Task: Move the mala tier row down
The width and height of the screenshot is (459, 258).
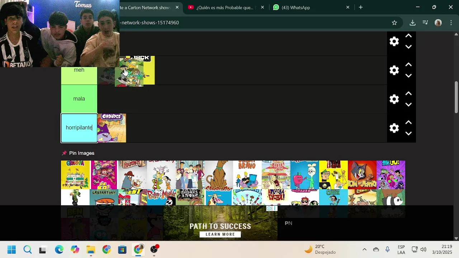Action: [x=408, y=105]
